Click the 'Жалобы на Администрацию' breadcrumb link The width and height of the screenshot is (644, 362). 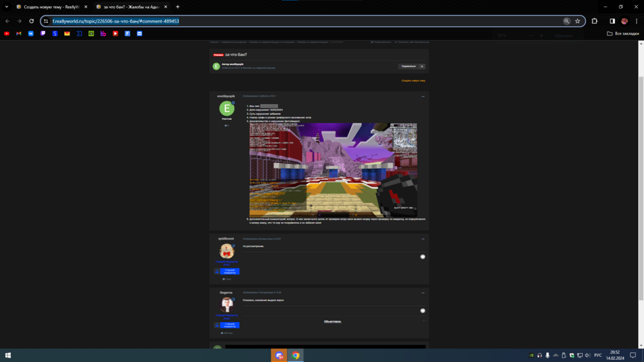click(x=312, y=42)
